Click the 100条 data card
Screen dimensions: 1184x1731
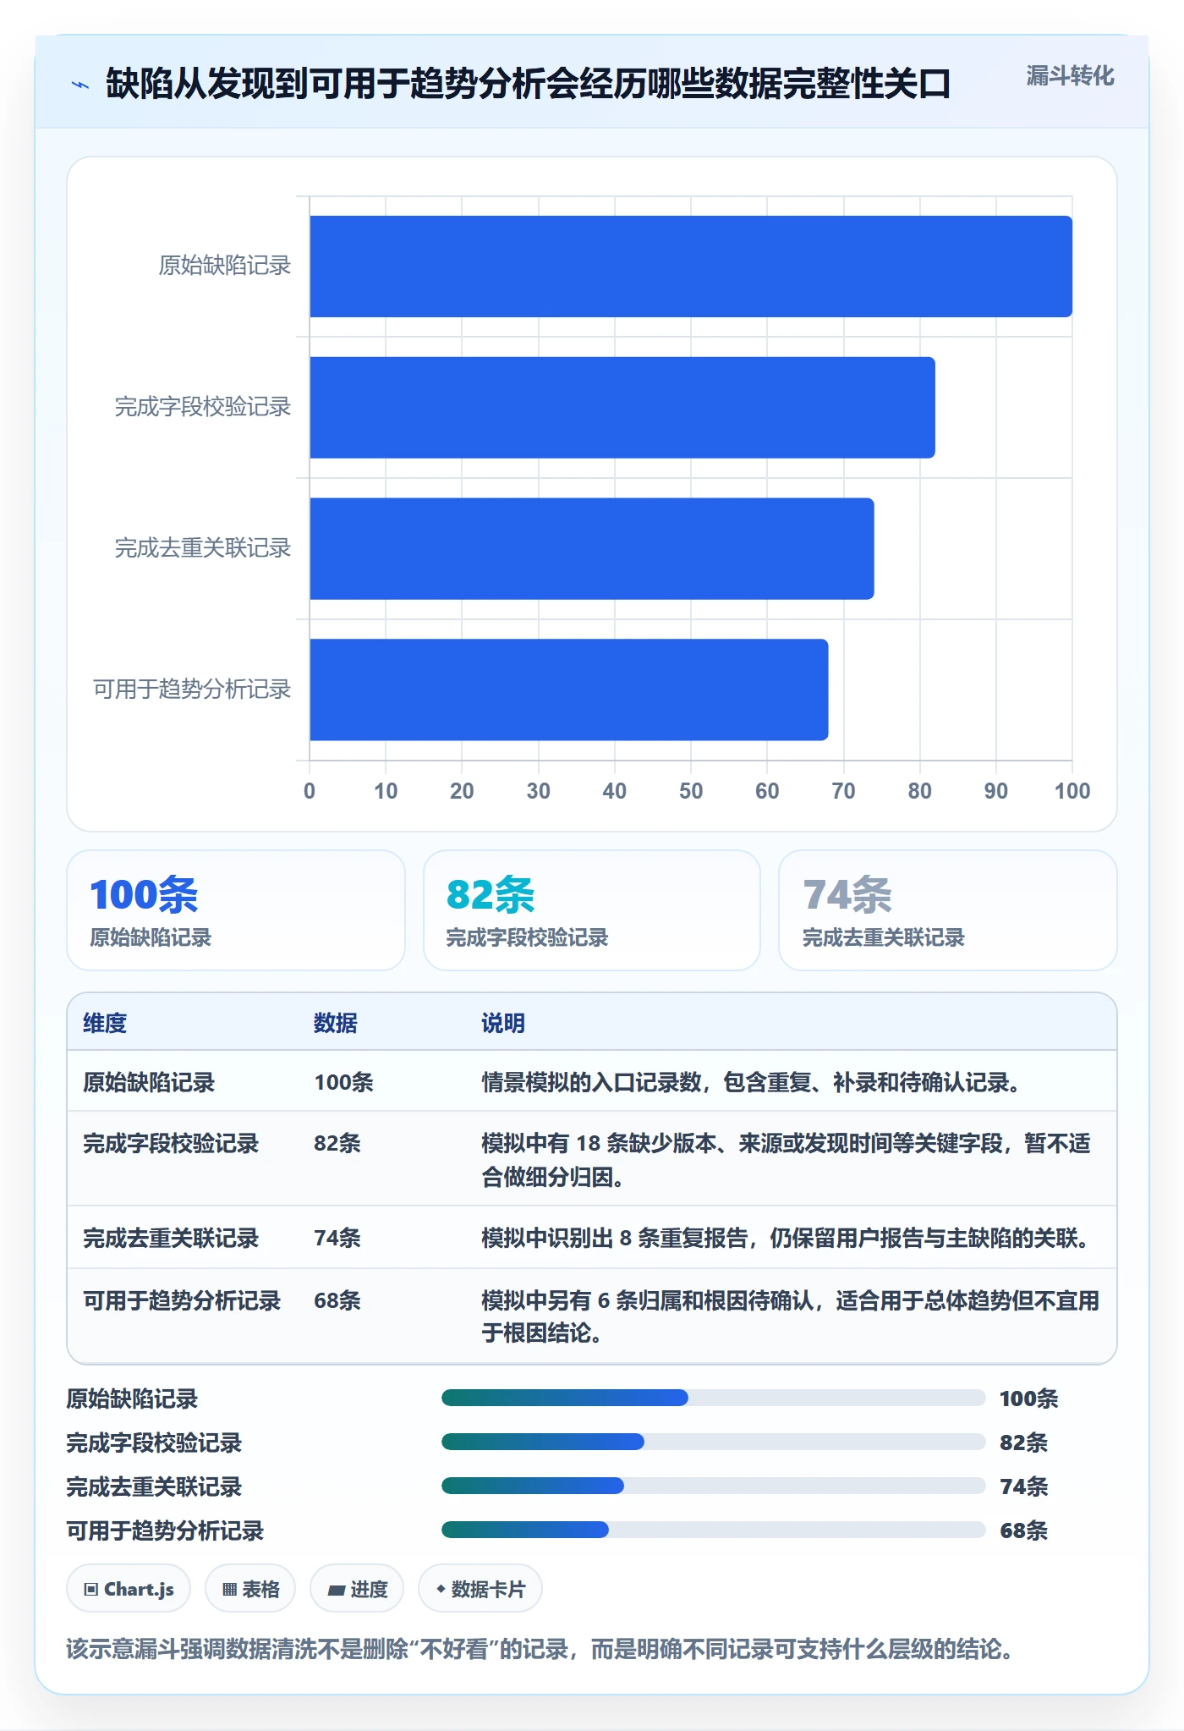click(236, 910)
